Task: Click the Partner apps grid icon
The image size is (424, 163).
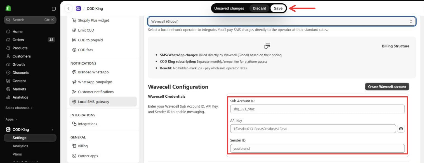Action: (74, 156)
